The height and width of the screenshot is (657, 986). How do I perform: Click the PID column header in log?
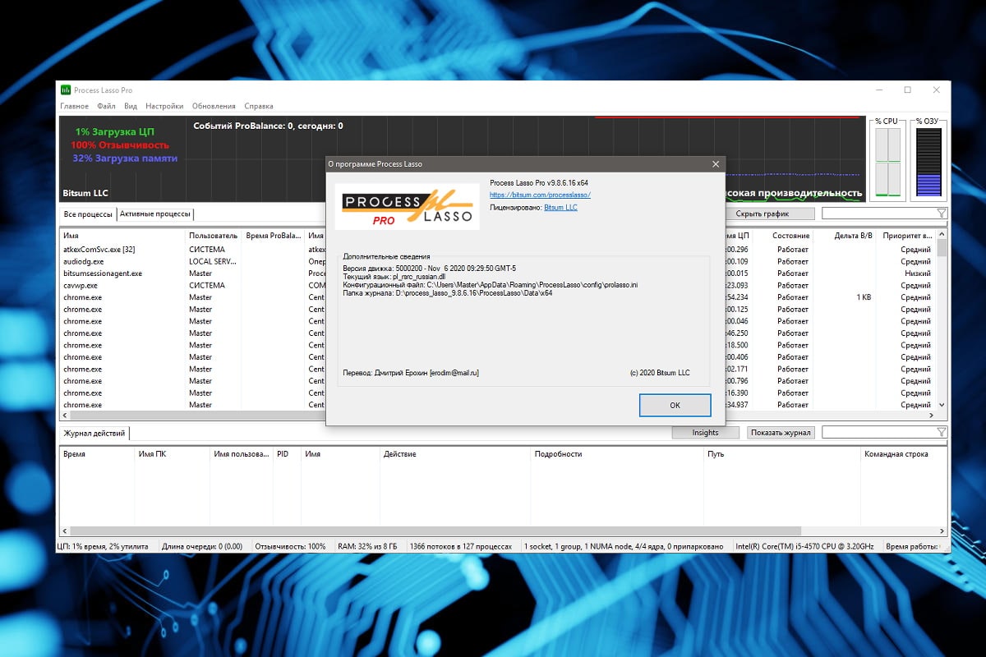click(287, 454)
